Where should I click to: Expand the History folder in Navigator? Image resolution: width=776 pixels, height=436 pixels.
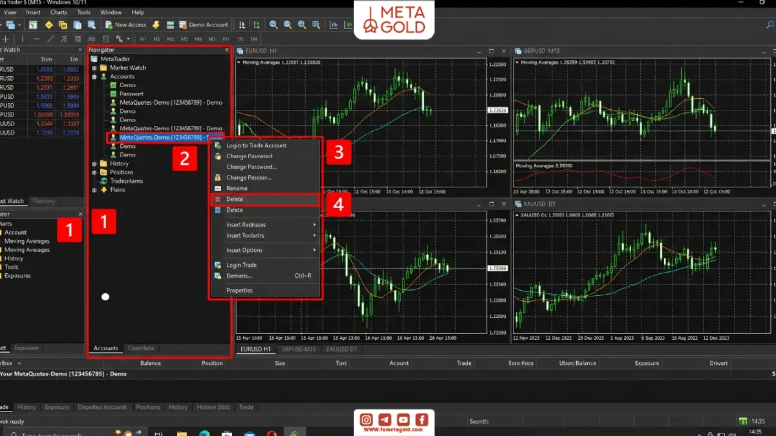pos(94,163)
